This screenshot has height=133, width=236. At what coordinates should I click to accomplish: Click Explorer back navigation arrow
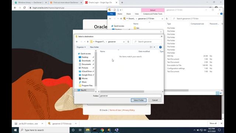pyautogui.click(x=110, y=19)
